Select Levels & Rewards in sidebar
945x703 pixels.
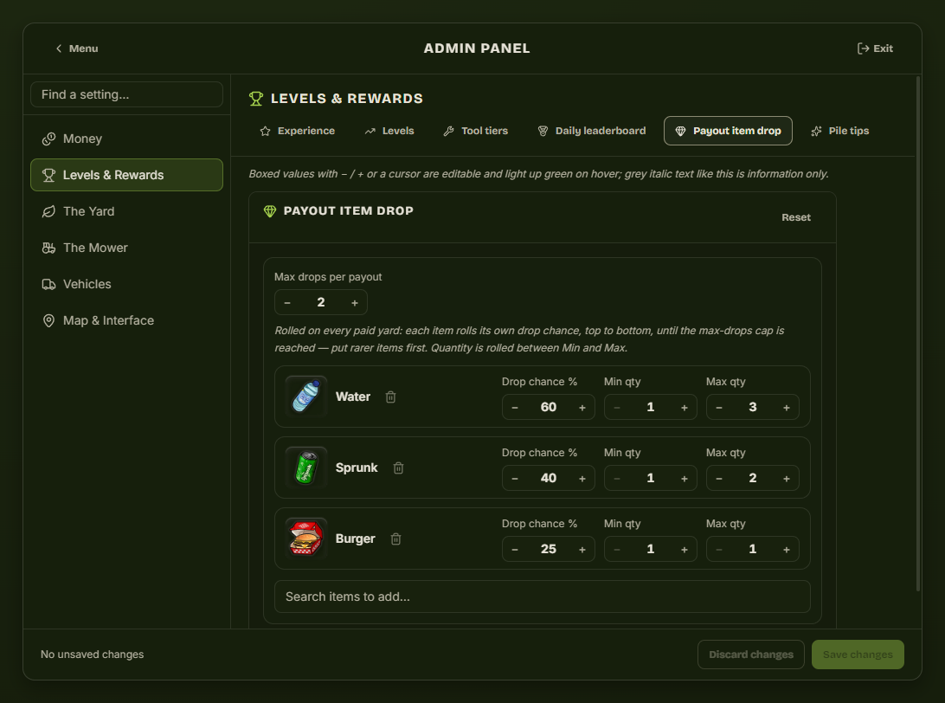[x=126, y=175]
